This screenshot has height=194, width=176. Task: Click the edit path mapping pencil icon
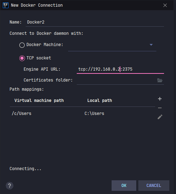(x=160, y=117)
